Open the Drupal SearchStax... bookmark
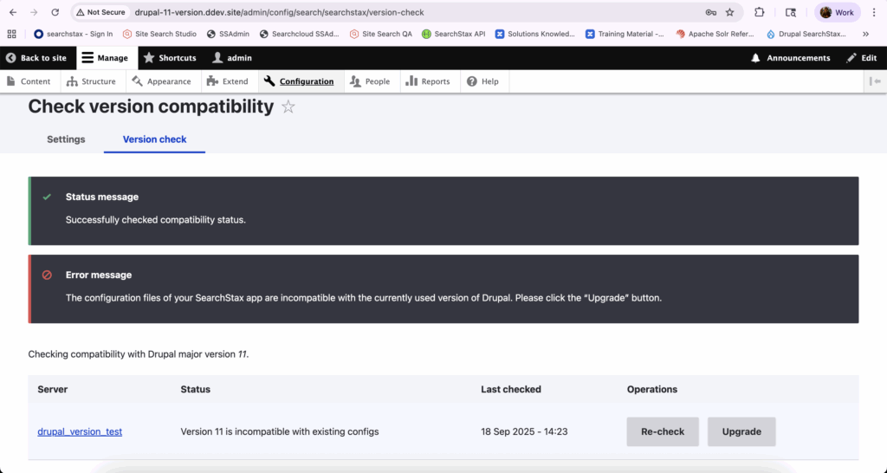Image resolution: width=887 pixels, height=473 pixels. coord(806,34)
